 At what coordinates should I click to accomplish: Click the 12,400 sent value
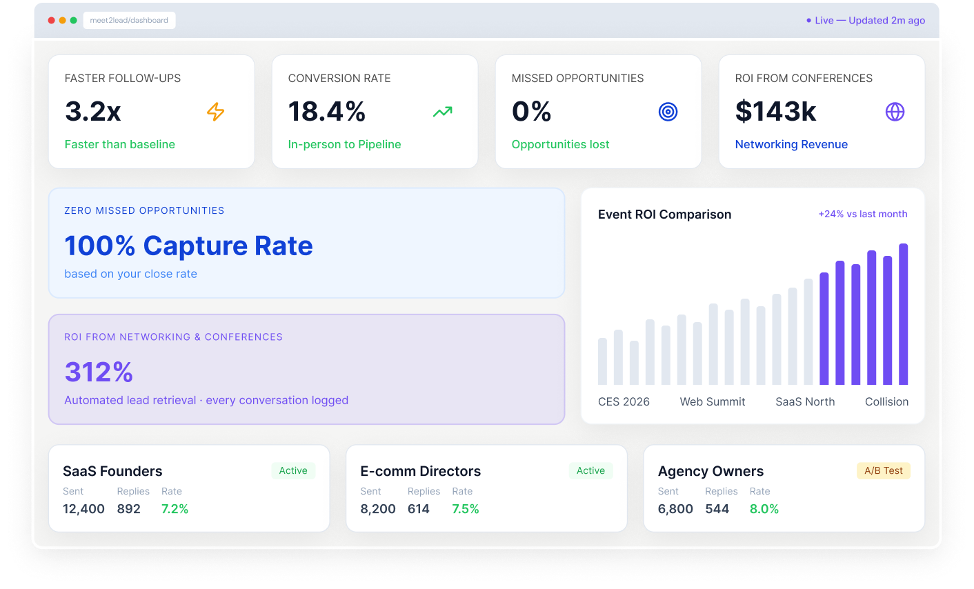83,509
